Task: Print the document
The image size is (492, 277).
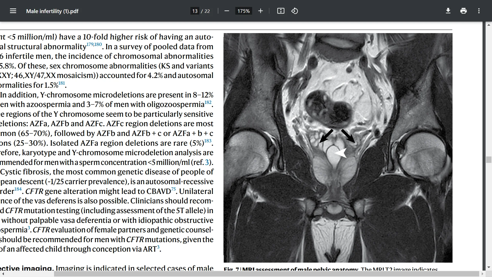Action: tap(464, 11)
